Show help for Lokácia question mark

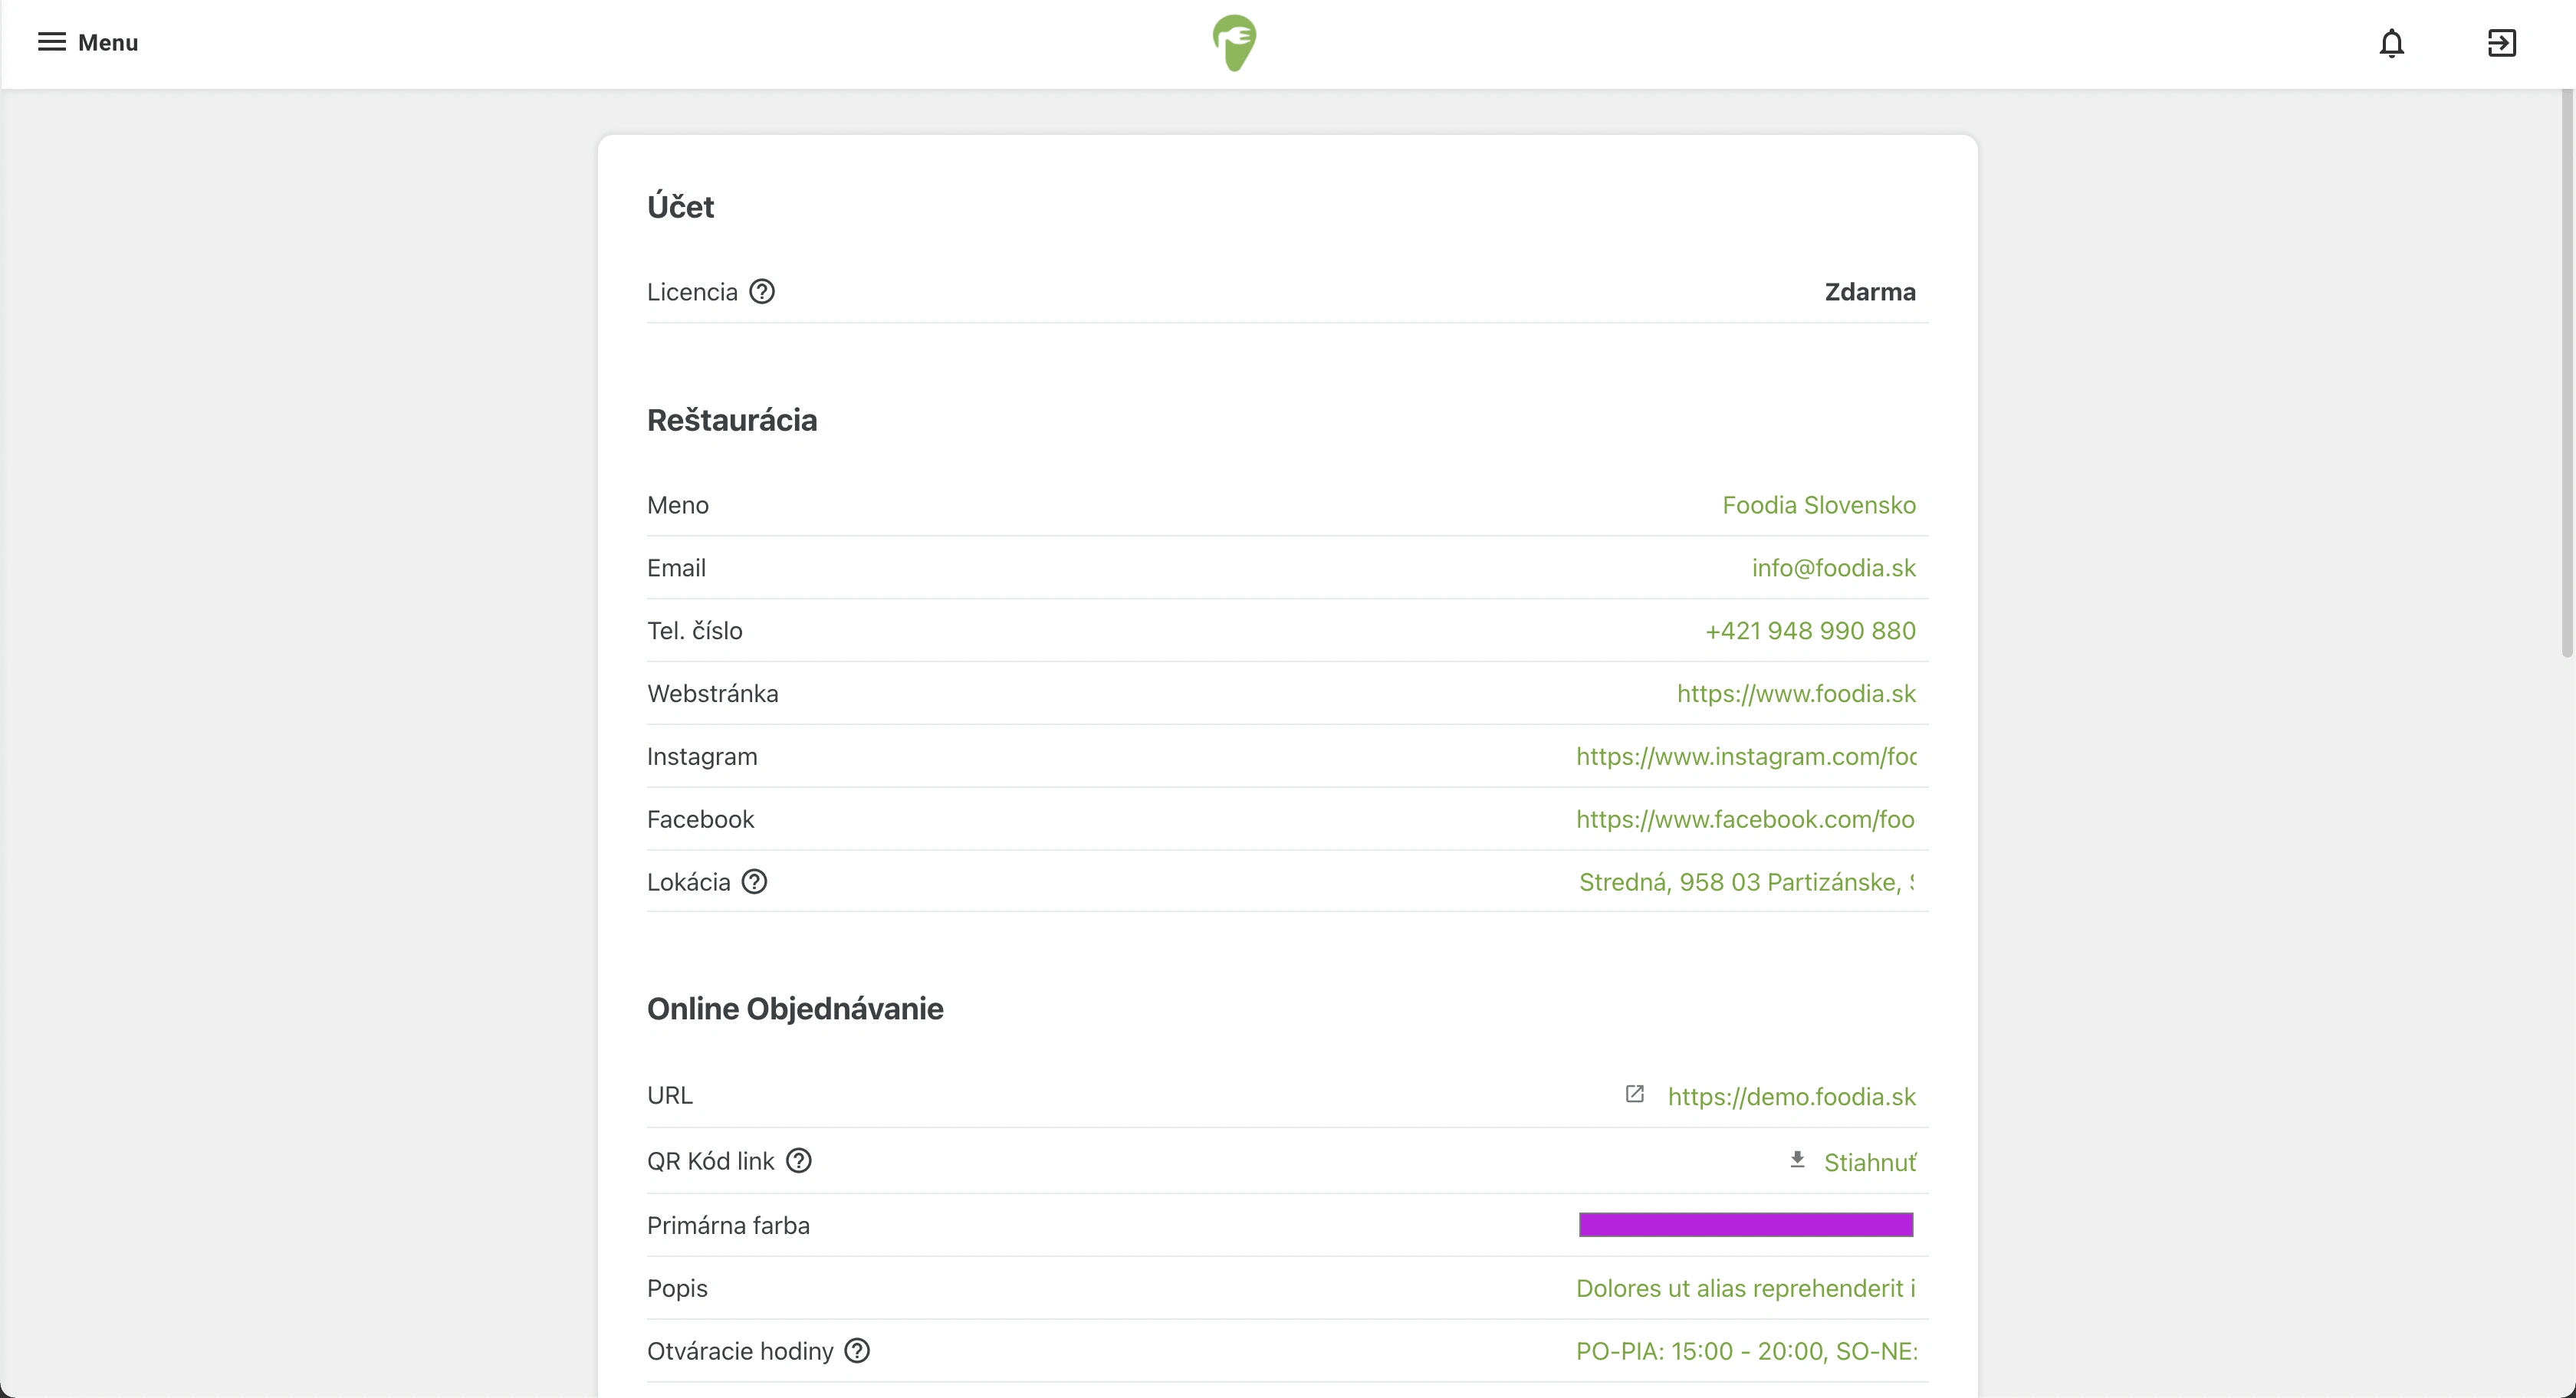pos(754,881)
